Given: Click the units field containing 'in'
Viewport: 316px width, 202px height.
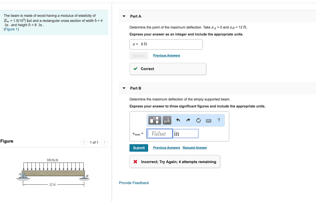Looking at the screenshot, I should (x=185, y=133).
